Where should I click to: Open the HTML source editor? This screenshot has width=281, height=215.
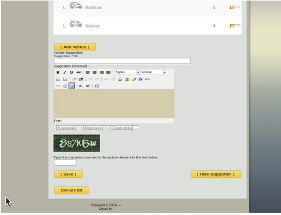point(147,79)
